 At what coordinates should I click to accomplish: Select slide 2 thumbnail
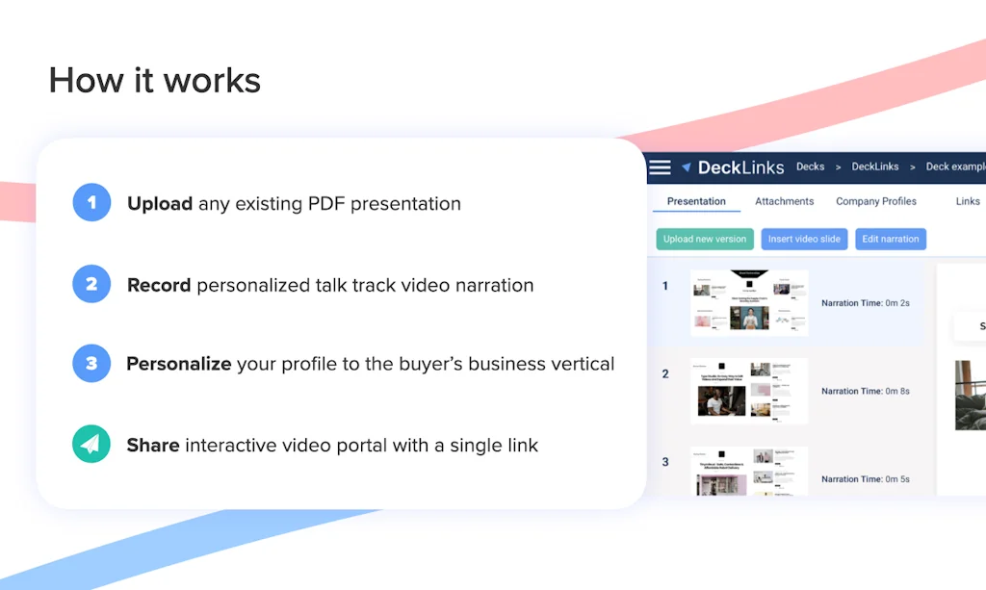coord(749,391)
